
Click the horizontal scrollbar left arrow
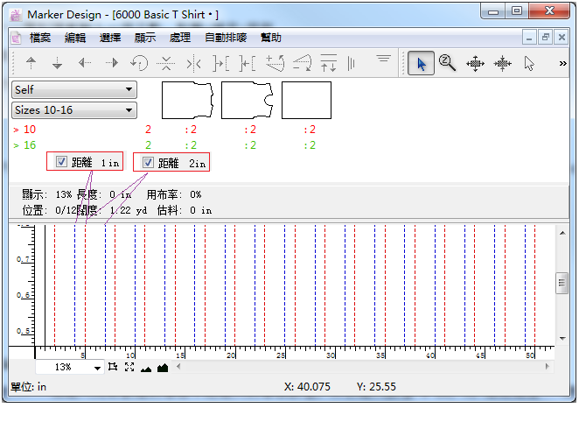pyautogui.click(x=178, y=367)
